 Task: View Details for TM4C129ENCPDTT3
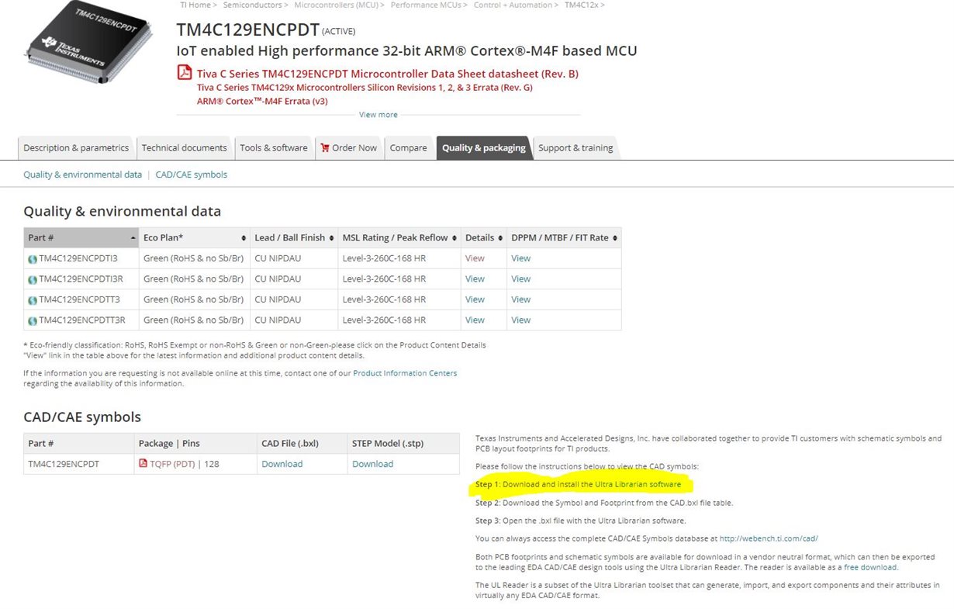click(475, 299)
